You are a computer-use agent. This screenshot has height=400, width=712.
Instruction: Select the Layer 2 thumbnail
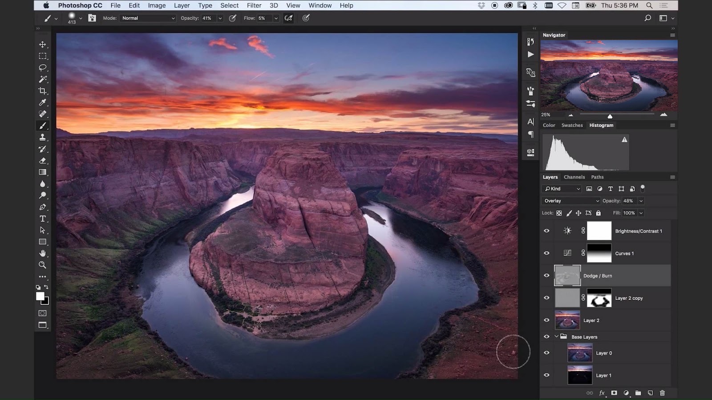(x=567, y=320)
